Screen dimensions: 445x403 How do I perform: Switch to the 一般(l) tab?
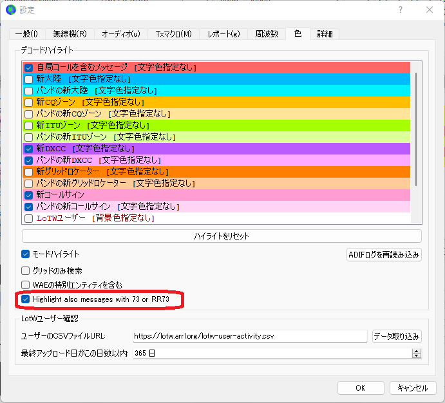click(x=26, y=34)
